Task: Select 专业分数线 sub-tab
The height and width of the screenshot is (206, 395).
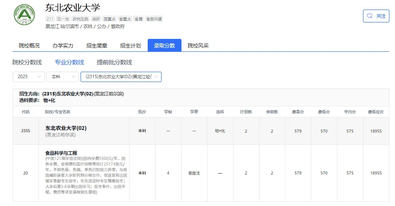Action: click(x=69, y=62)
